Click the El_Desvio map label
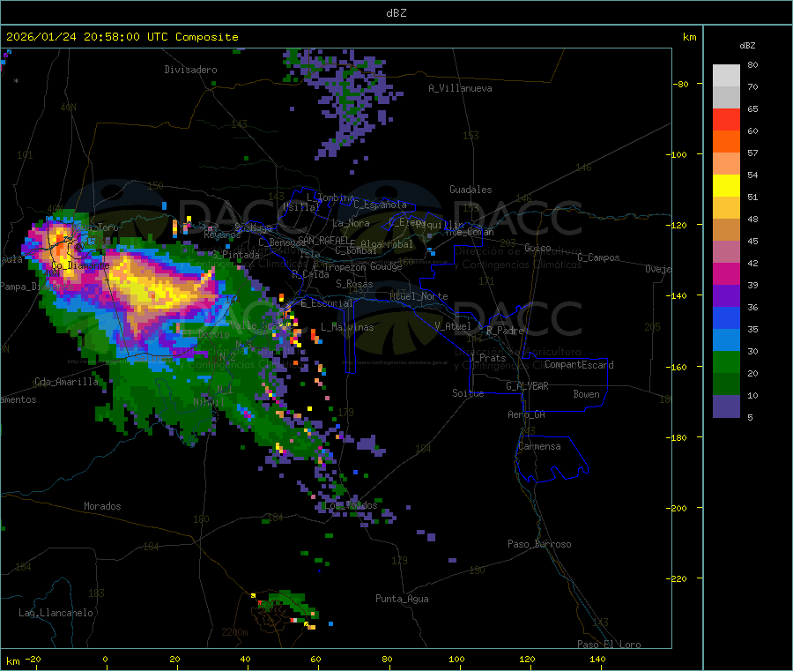Viewport: 793px width, 671px height. (x=205, y=334)
